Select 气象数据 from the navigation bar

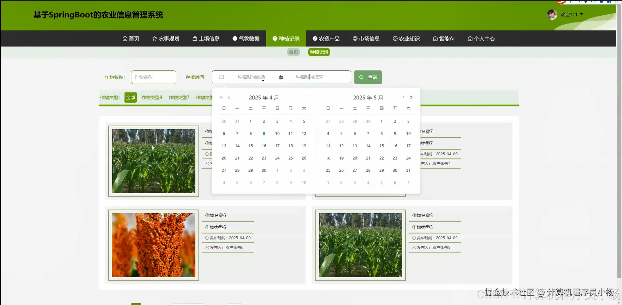[246, 39]
